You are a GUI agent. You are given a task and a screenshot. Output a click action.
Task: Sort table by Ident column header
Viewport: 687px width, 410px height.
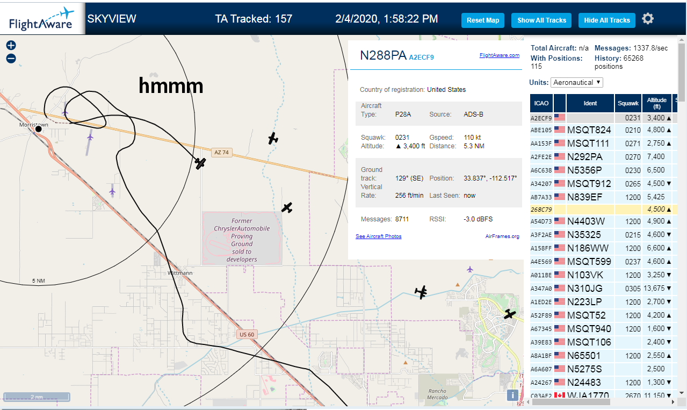click(590, 103)
